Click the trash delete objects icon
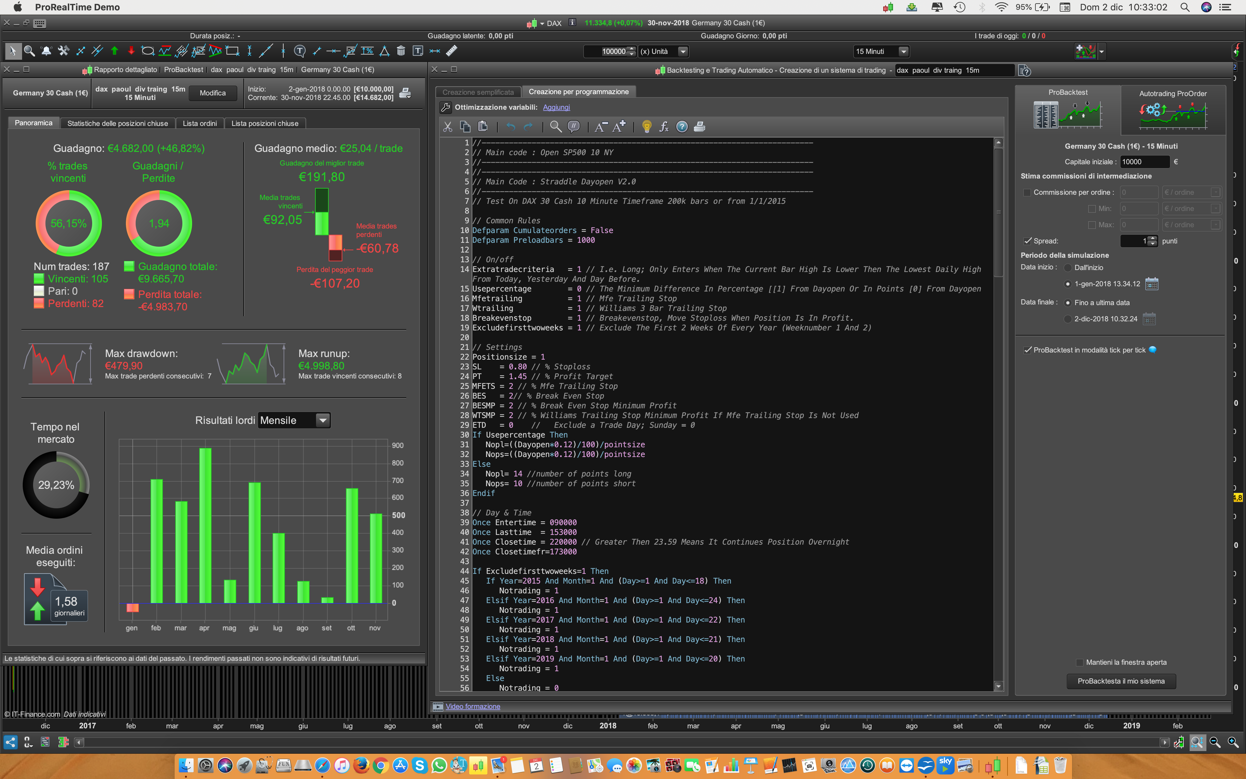This screenshot has width=1246, height=779. 401,51
